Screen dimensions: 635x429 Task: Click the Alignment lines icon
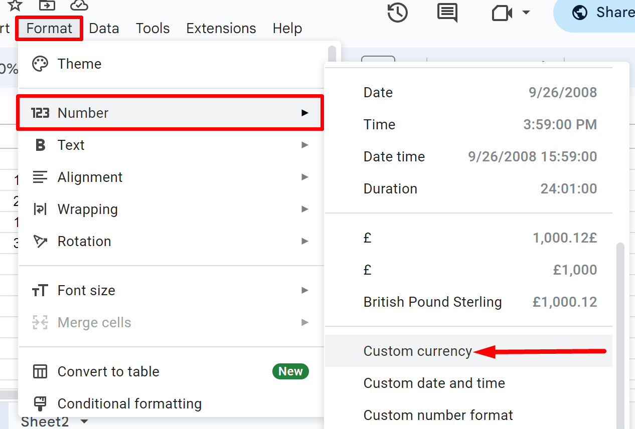coord(40,177)
